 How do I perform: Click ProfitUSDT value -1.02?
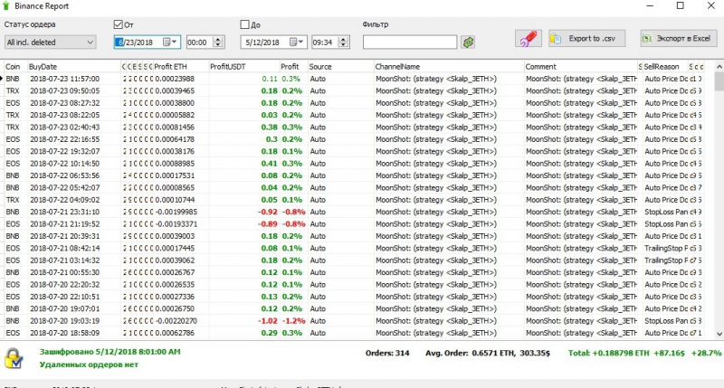(x=267, y=321)
